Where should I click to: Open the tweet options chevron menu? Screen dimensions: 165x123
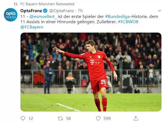point(159,11)
